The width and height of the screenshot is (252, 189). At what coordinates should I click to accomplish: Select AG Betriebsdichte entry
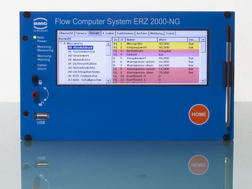click(81, 68)
